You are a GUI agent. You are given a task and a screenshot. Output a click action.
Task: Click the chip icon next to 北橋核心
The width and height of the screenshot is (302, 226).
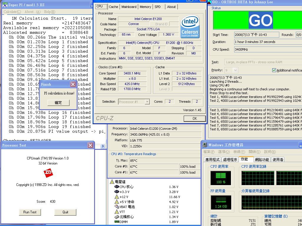click(116, 217)
